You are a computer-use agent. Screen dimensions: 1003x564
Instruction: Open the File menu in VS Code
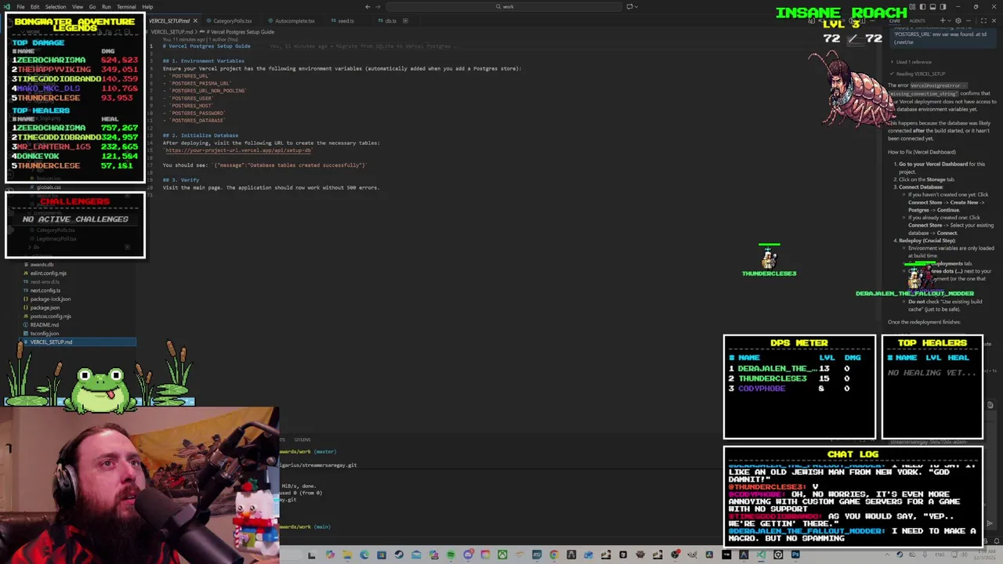tap(20, 6)
